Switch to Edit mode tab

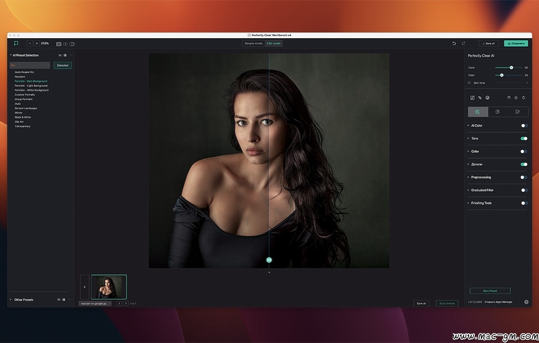(274, 43)
